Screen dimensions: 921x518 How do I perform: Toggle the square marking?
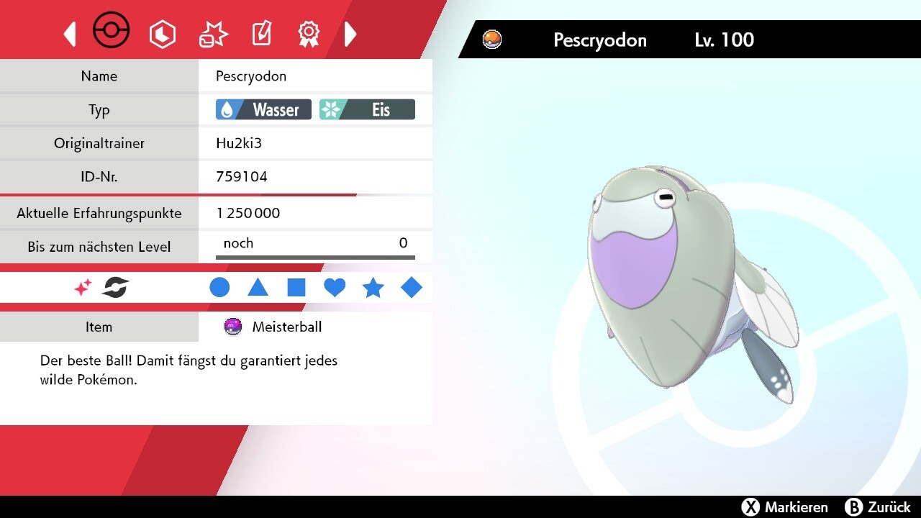point(296,288)
